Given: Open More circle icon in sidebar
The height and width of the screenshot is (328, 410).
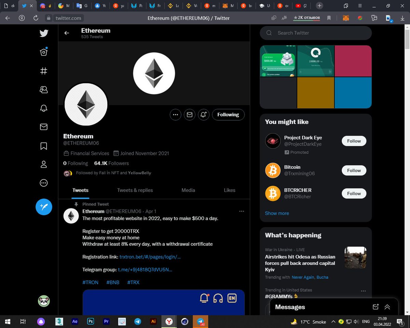Looking at the screenshot, I should point(44,183).
